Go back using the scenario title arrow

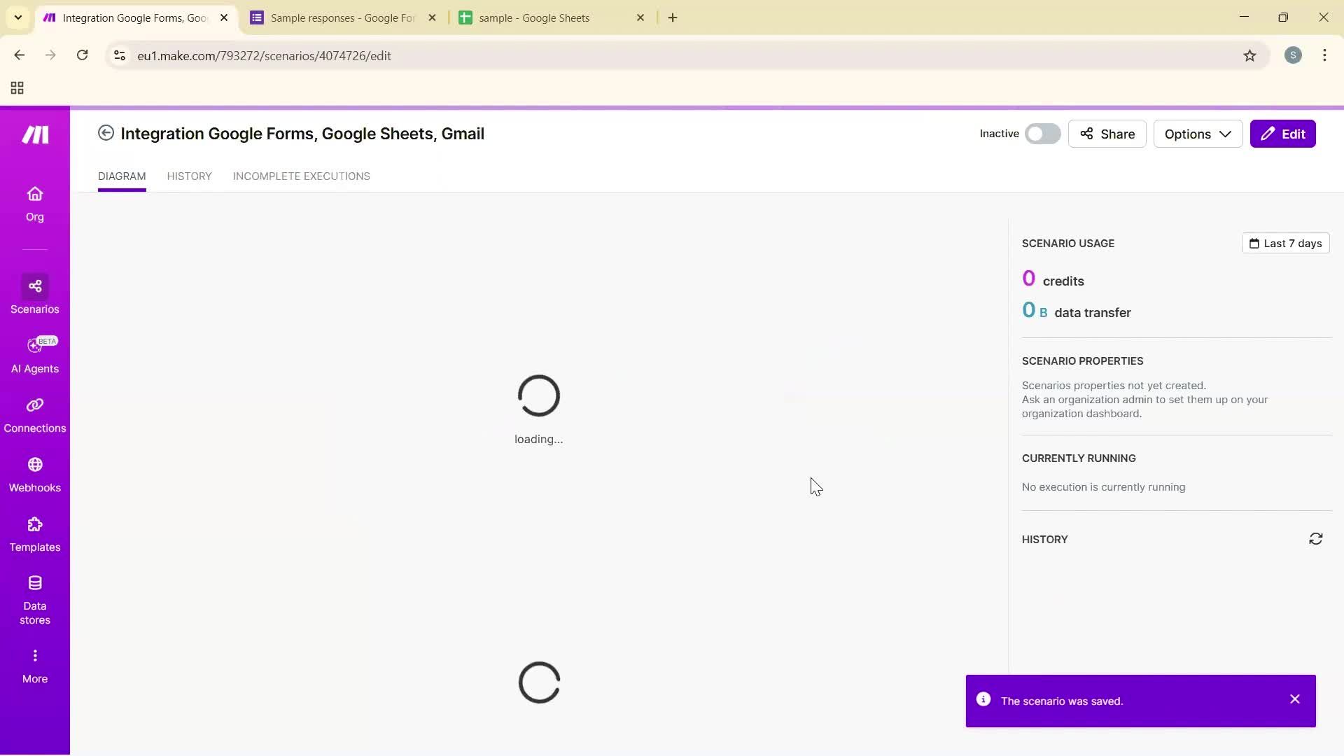point(106,133)
